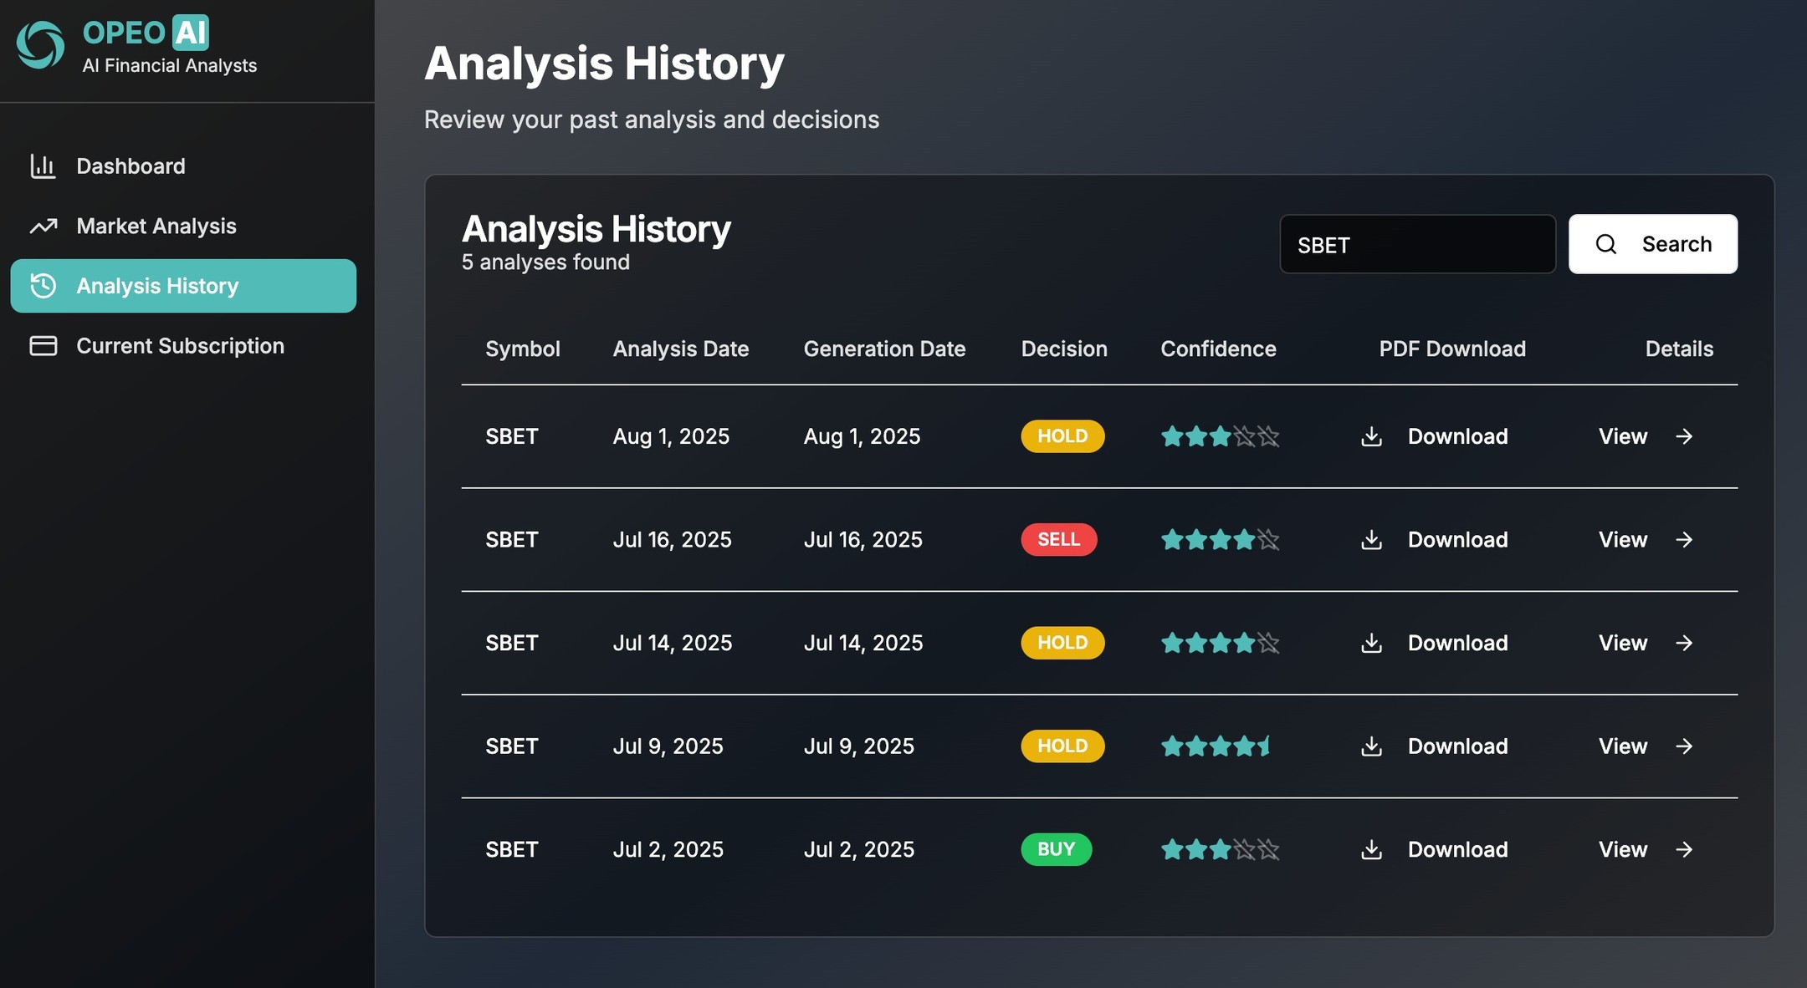Click the SBET search input field
Image resolution: width=1807 pixels, height=988 pixels.
[x=1418, y=244]
